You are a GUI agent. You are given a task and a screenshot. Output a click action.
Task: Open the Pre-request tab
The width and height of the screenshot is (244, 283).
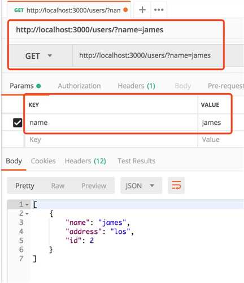tap(226, 86)
